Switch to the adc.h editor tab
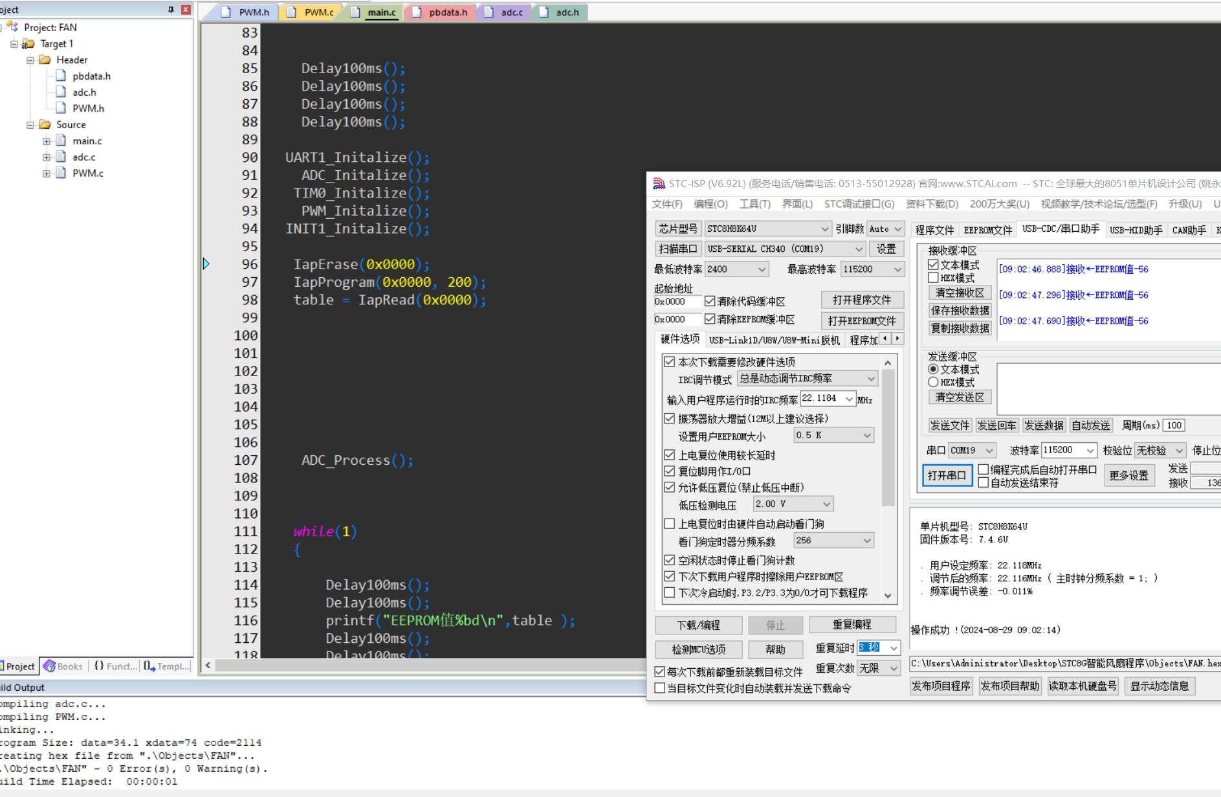 (x=560, y=12)
